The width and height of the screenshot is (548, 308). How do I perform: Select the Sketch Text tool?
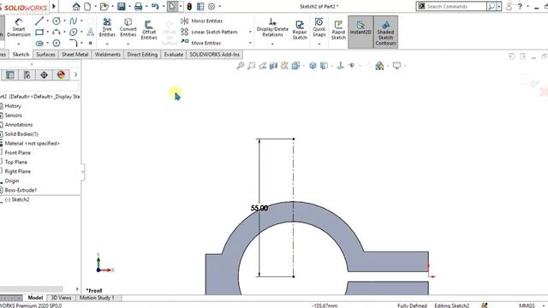(x=90, y=33)
